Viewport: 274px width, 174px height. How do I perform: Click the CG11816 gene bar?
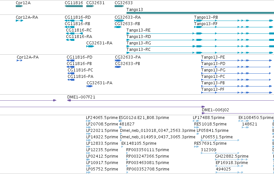[x=73, y=6]
